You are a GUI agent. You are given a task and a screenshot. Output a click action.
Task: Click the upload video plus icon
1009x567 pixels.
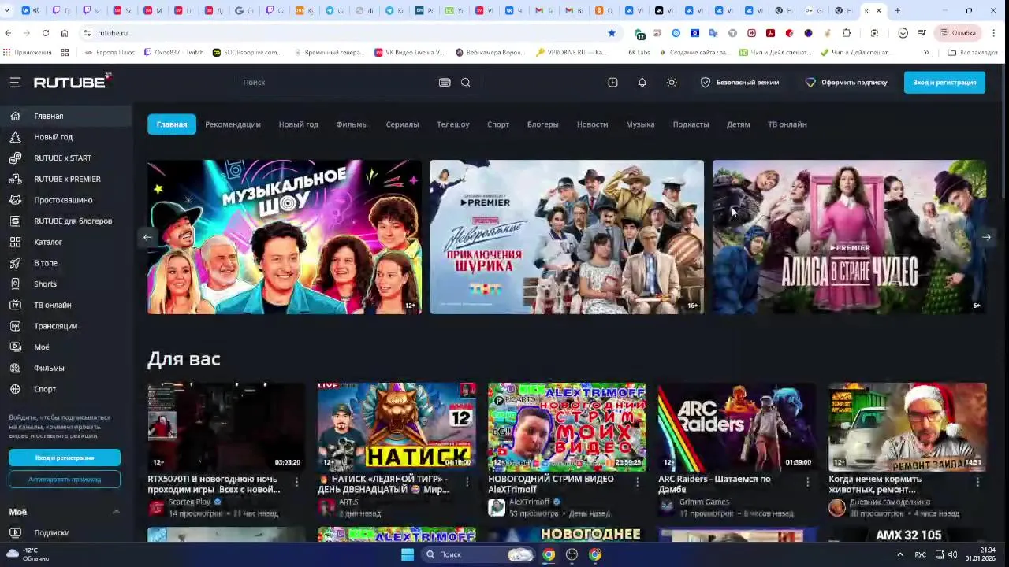(612, 82)
